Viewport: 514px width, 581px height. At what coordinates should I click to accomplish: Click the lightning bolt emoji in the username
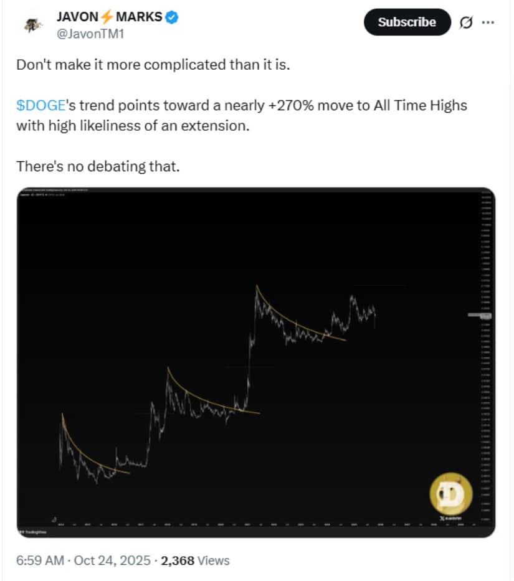(105, 17)
